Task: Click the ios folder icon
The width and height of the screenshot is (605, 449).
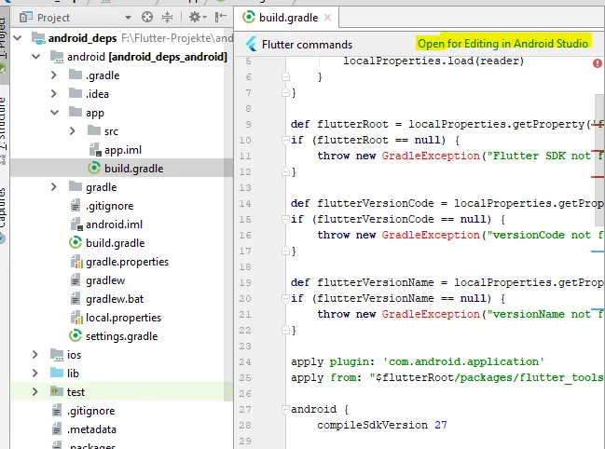Action: 57,354
